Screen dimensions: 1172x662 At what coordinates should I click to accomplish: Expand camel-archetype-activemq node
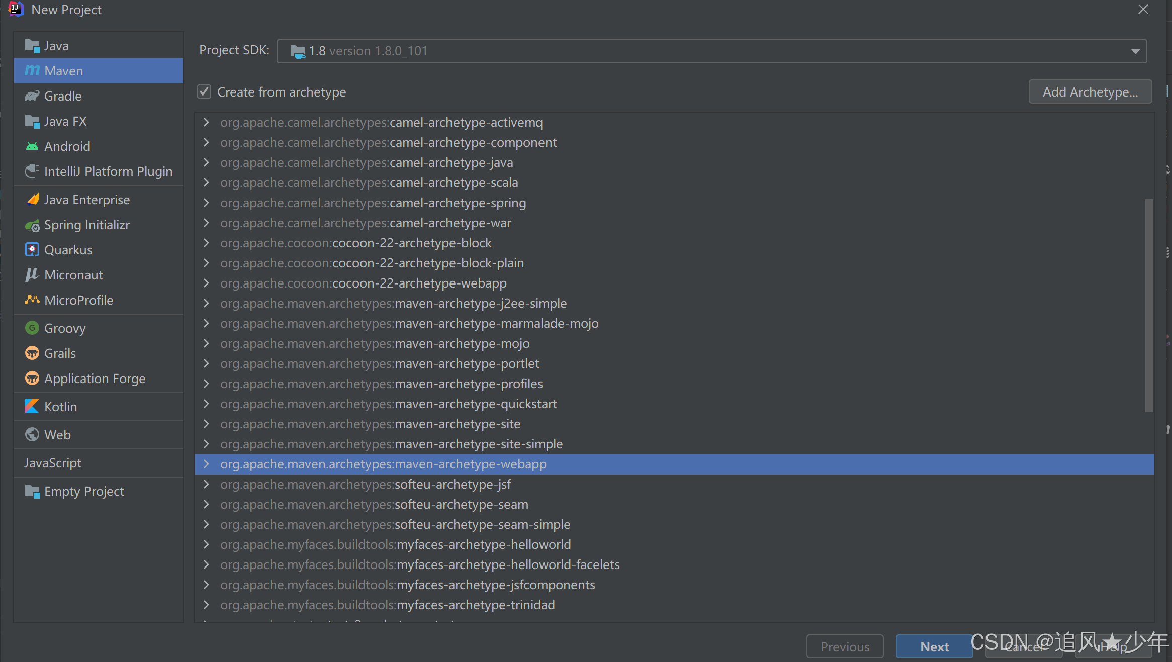pyautogui.click(x=206, y=122)
